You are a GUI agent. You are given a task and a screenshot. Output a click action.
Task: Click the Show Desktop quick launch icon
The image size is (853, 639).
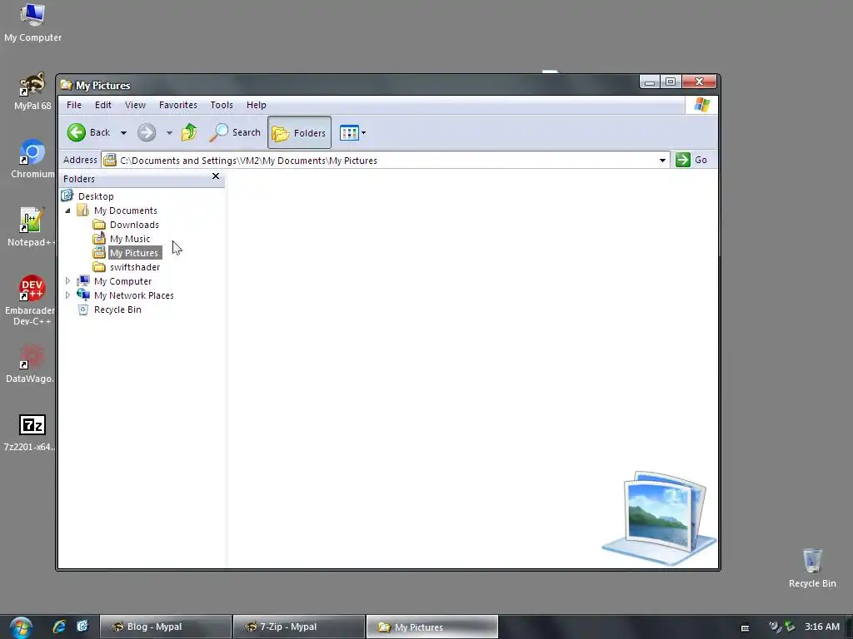tap(82, 627)
